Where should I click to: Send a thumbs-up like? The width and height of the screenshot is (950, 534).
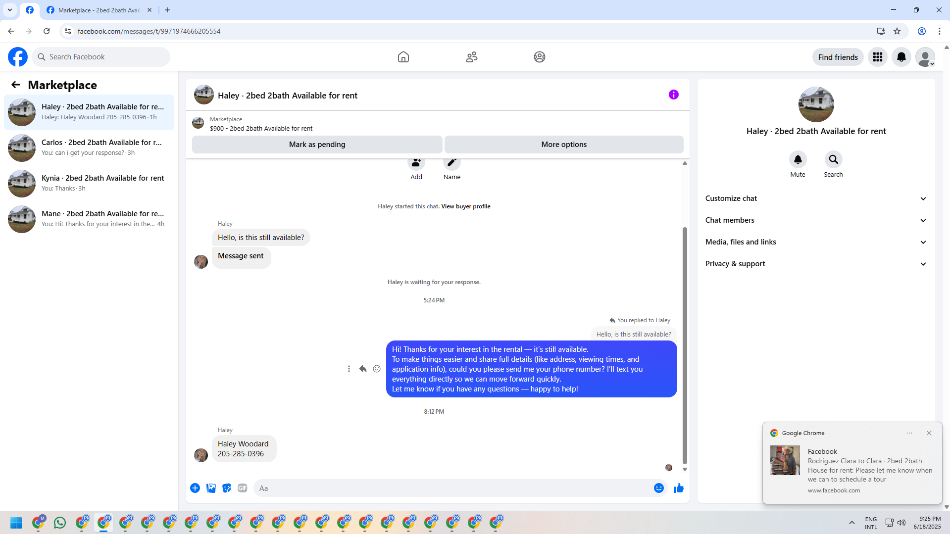pyautogui.click(x=679, y=488)
